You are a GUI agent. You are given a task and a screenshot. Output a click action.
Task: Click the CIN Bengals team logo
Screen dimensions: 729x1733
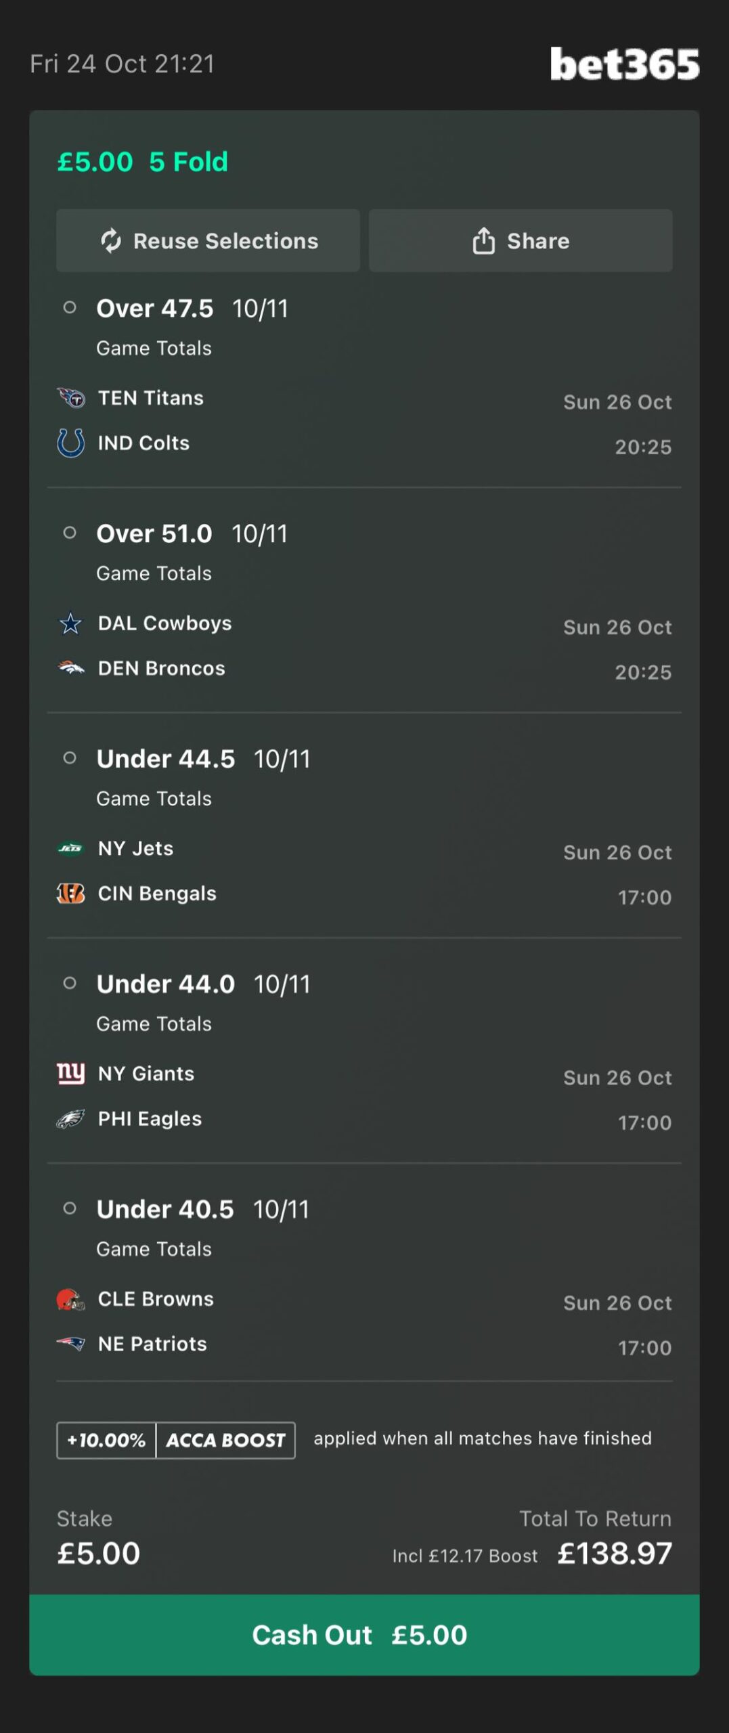[71, 894]
